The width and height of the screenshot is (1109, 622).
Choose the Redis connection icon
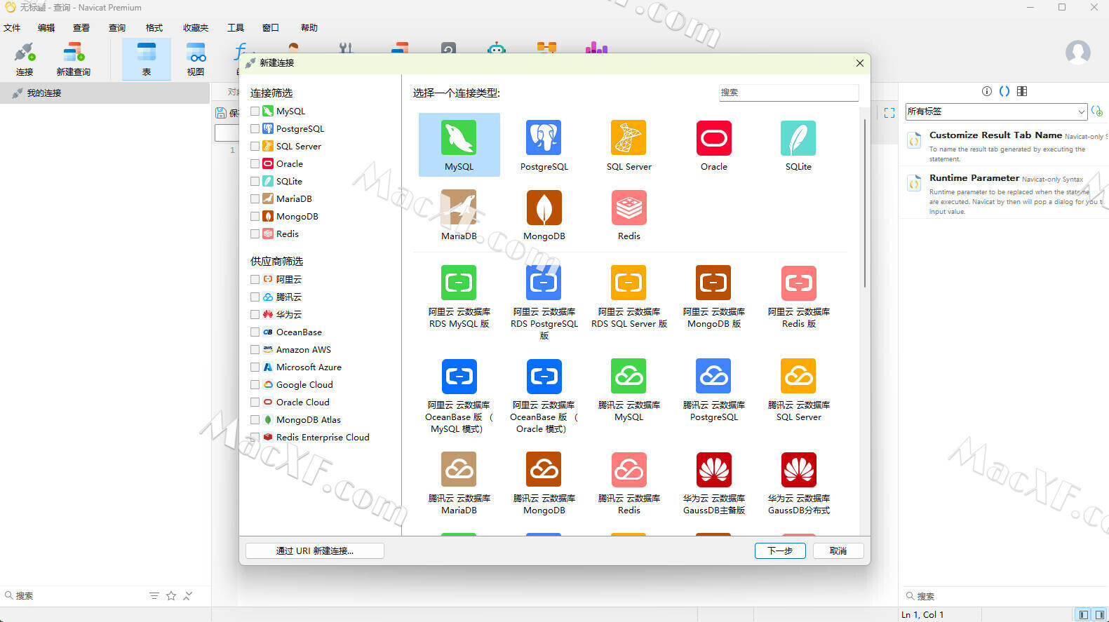(x=629, y=208)
